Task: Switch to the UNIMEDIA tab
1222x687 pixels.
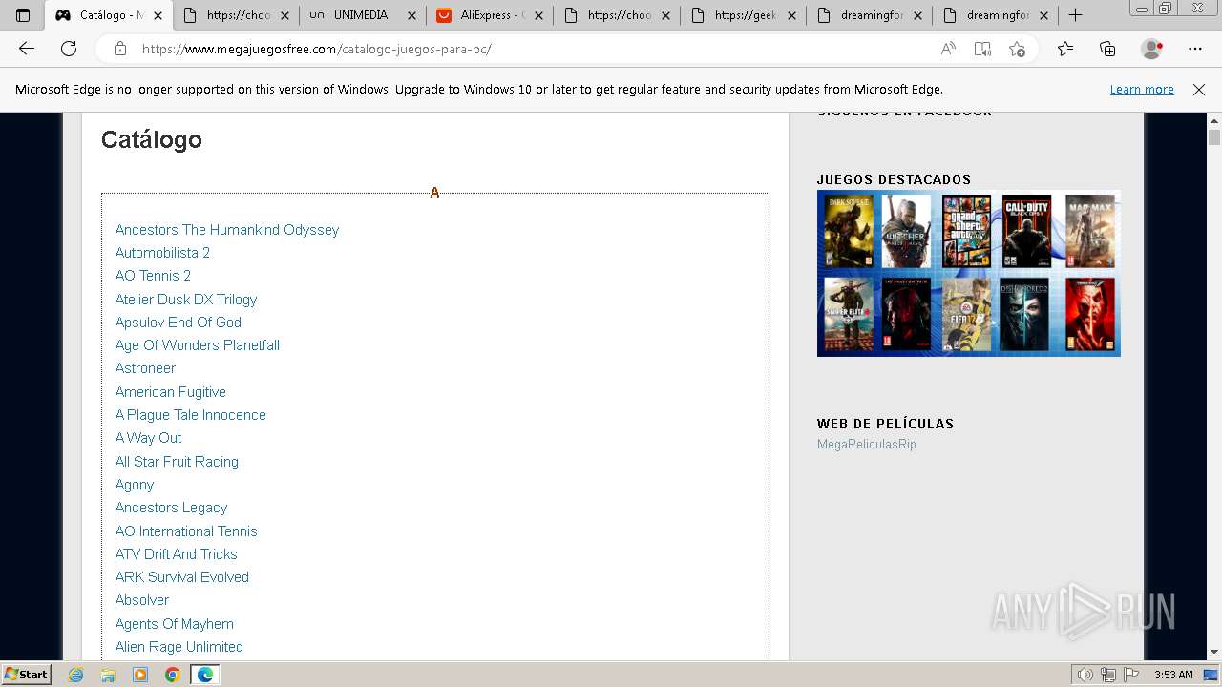Action: point(362,15)
